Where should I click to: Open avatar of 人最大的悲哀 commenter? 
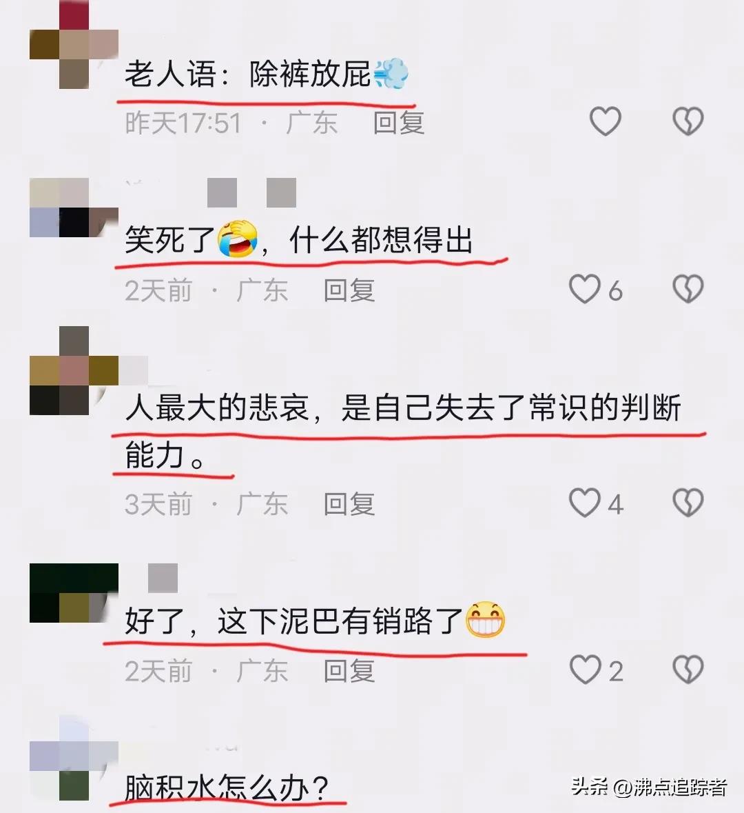(74, 371)
